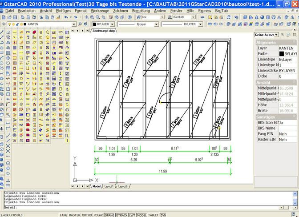Switch to the Layout2 tab
Viewport: 299px width, 217px height.
click(122, 186)
